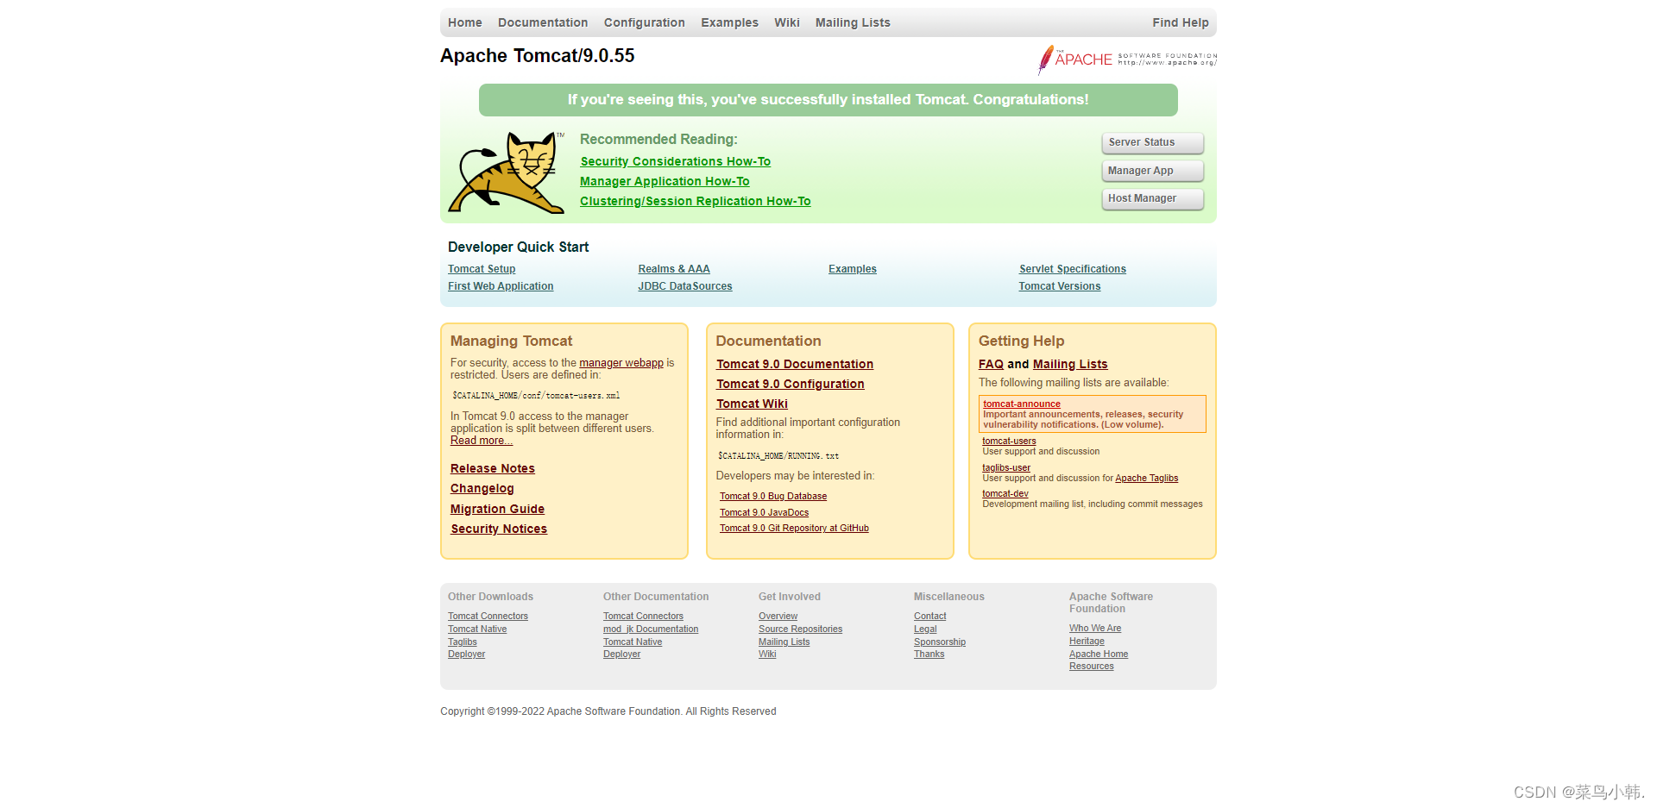Open Tomcat Native under Other Documentation
The image size is (1657, 808).
click(633, 642)
